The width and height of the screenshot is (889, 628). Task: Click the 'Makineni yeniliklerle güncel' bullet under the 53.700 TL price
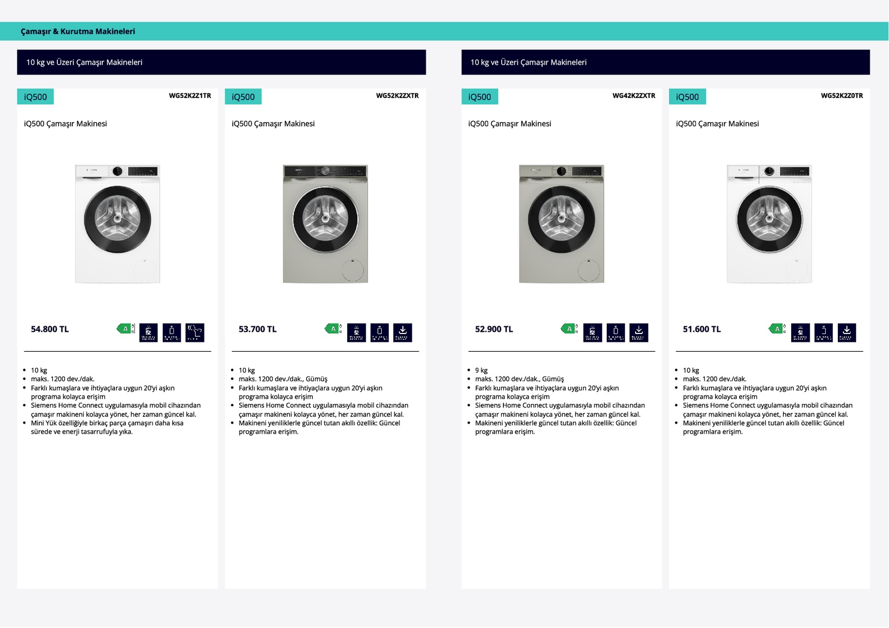(319, 427)
